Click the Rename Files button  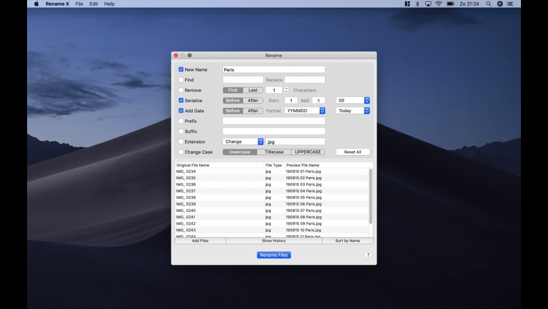(274, 255)
